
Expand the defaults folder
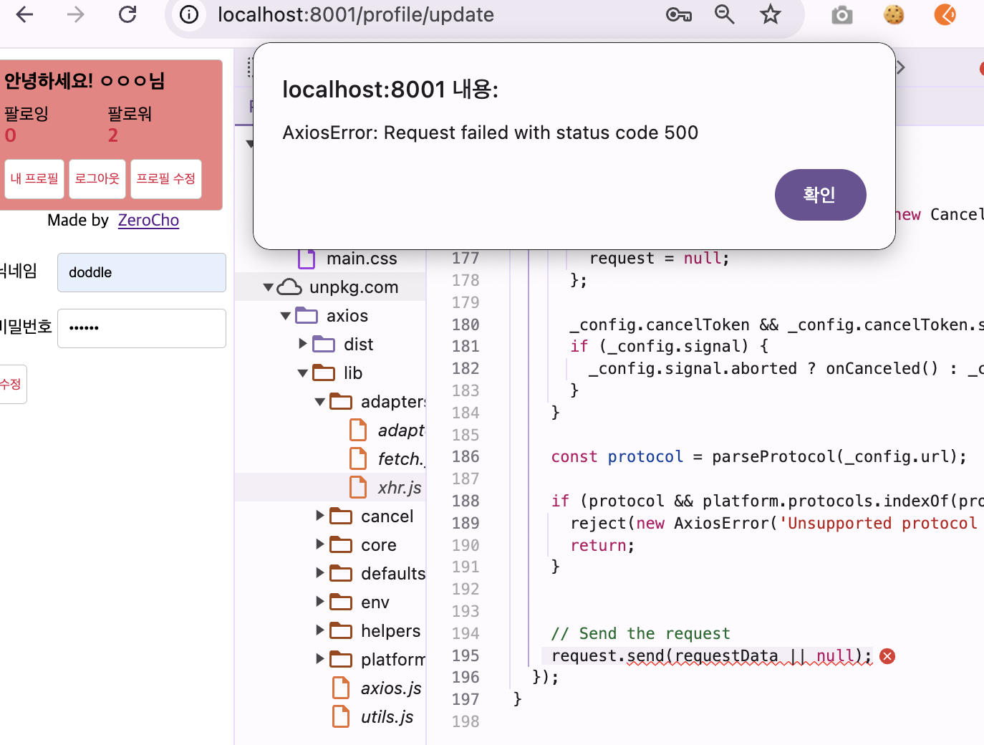click(x=320, y=574)
